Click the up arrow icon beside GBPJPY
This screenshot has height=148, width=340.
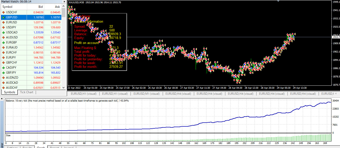point(4,73)
